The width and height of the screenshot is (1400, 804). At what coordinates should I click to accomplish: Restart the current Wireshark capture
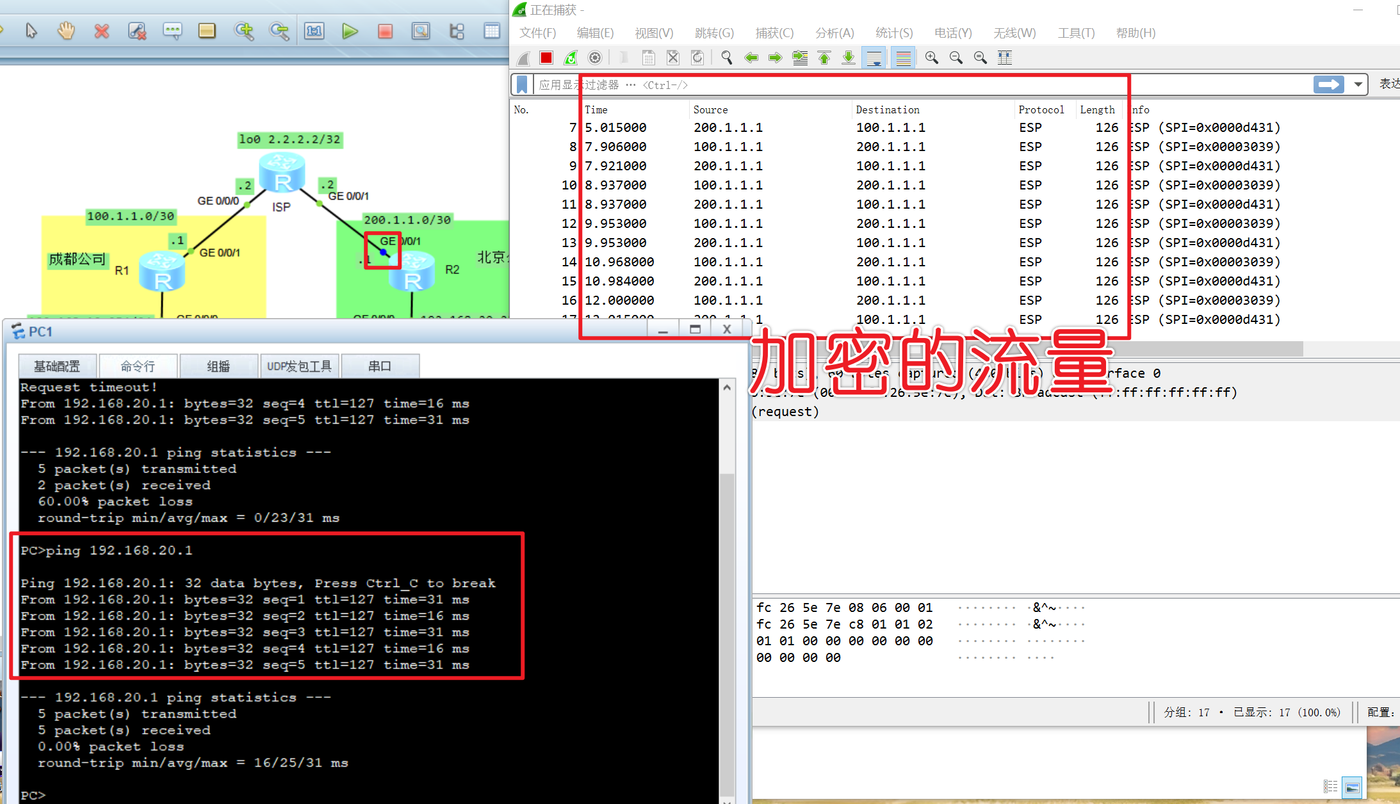click(x=570, y=58)
